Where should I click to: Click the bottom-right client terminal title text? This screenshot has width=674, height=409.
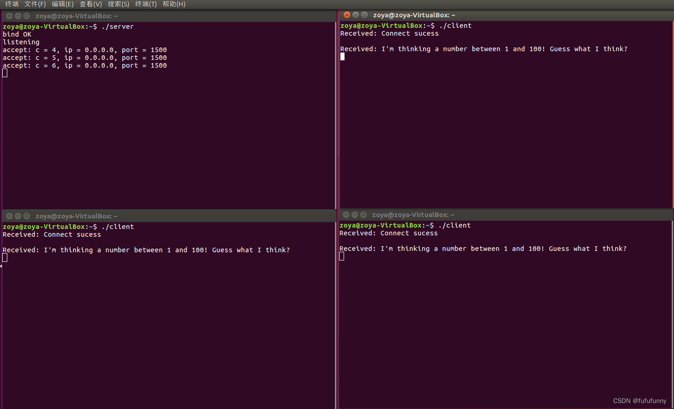(413, 215)
